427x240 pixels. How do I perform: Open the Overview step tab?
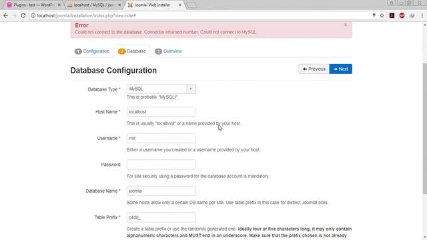(168, 51)
